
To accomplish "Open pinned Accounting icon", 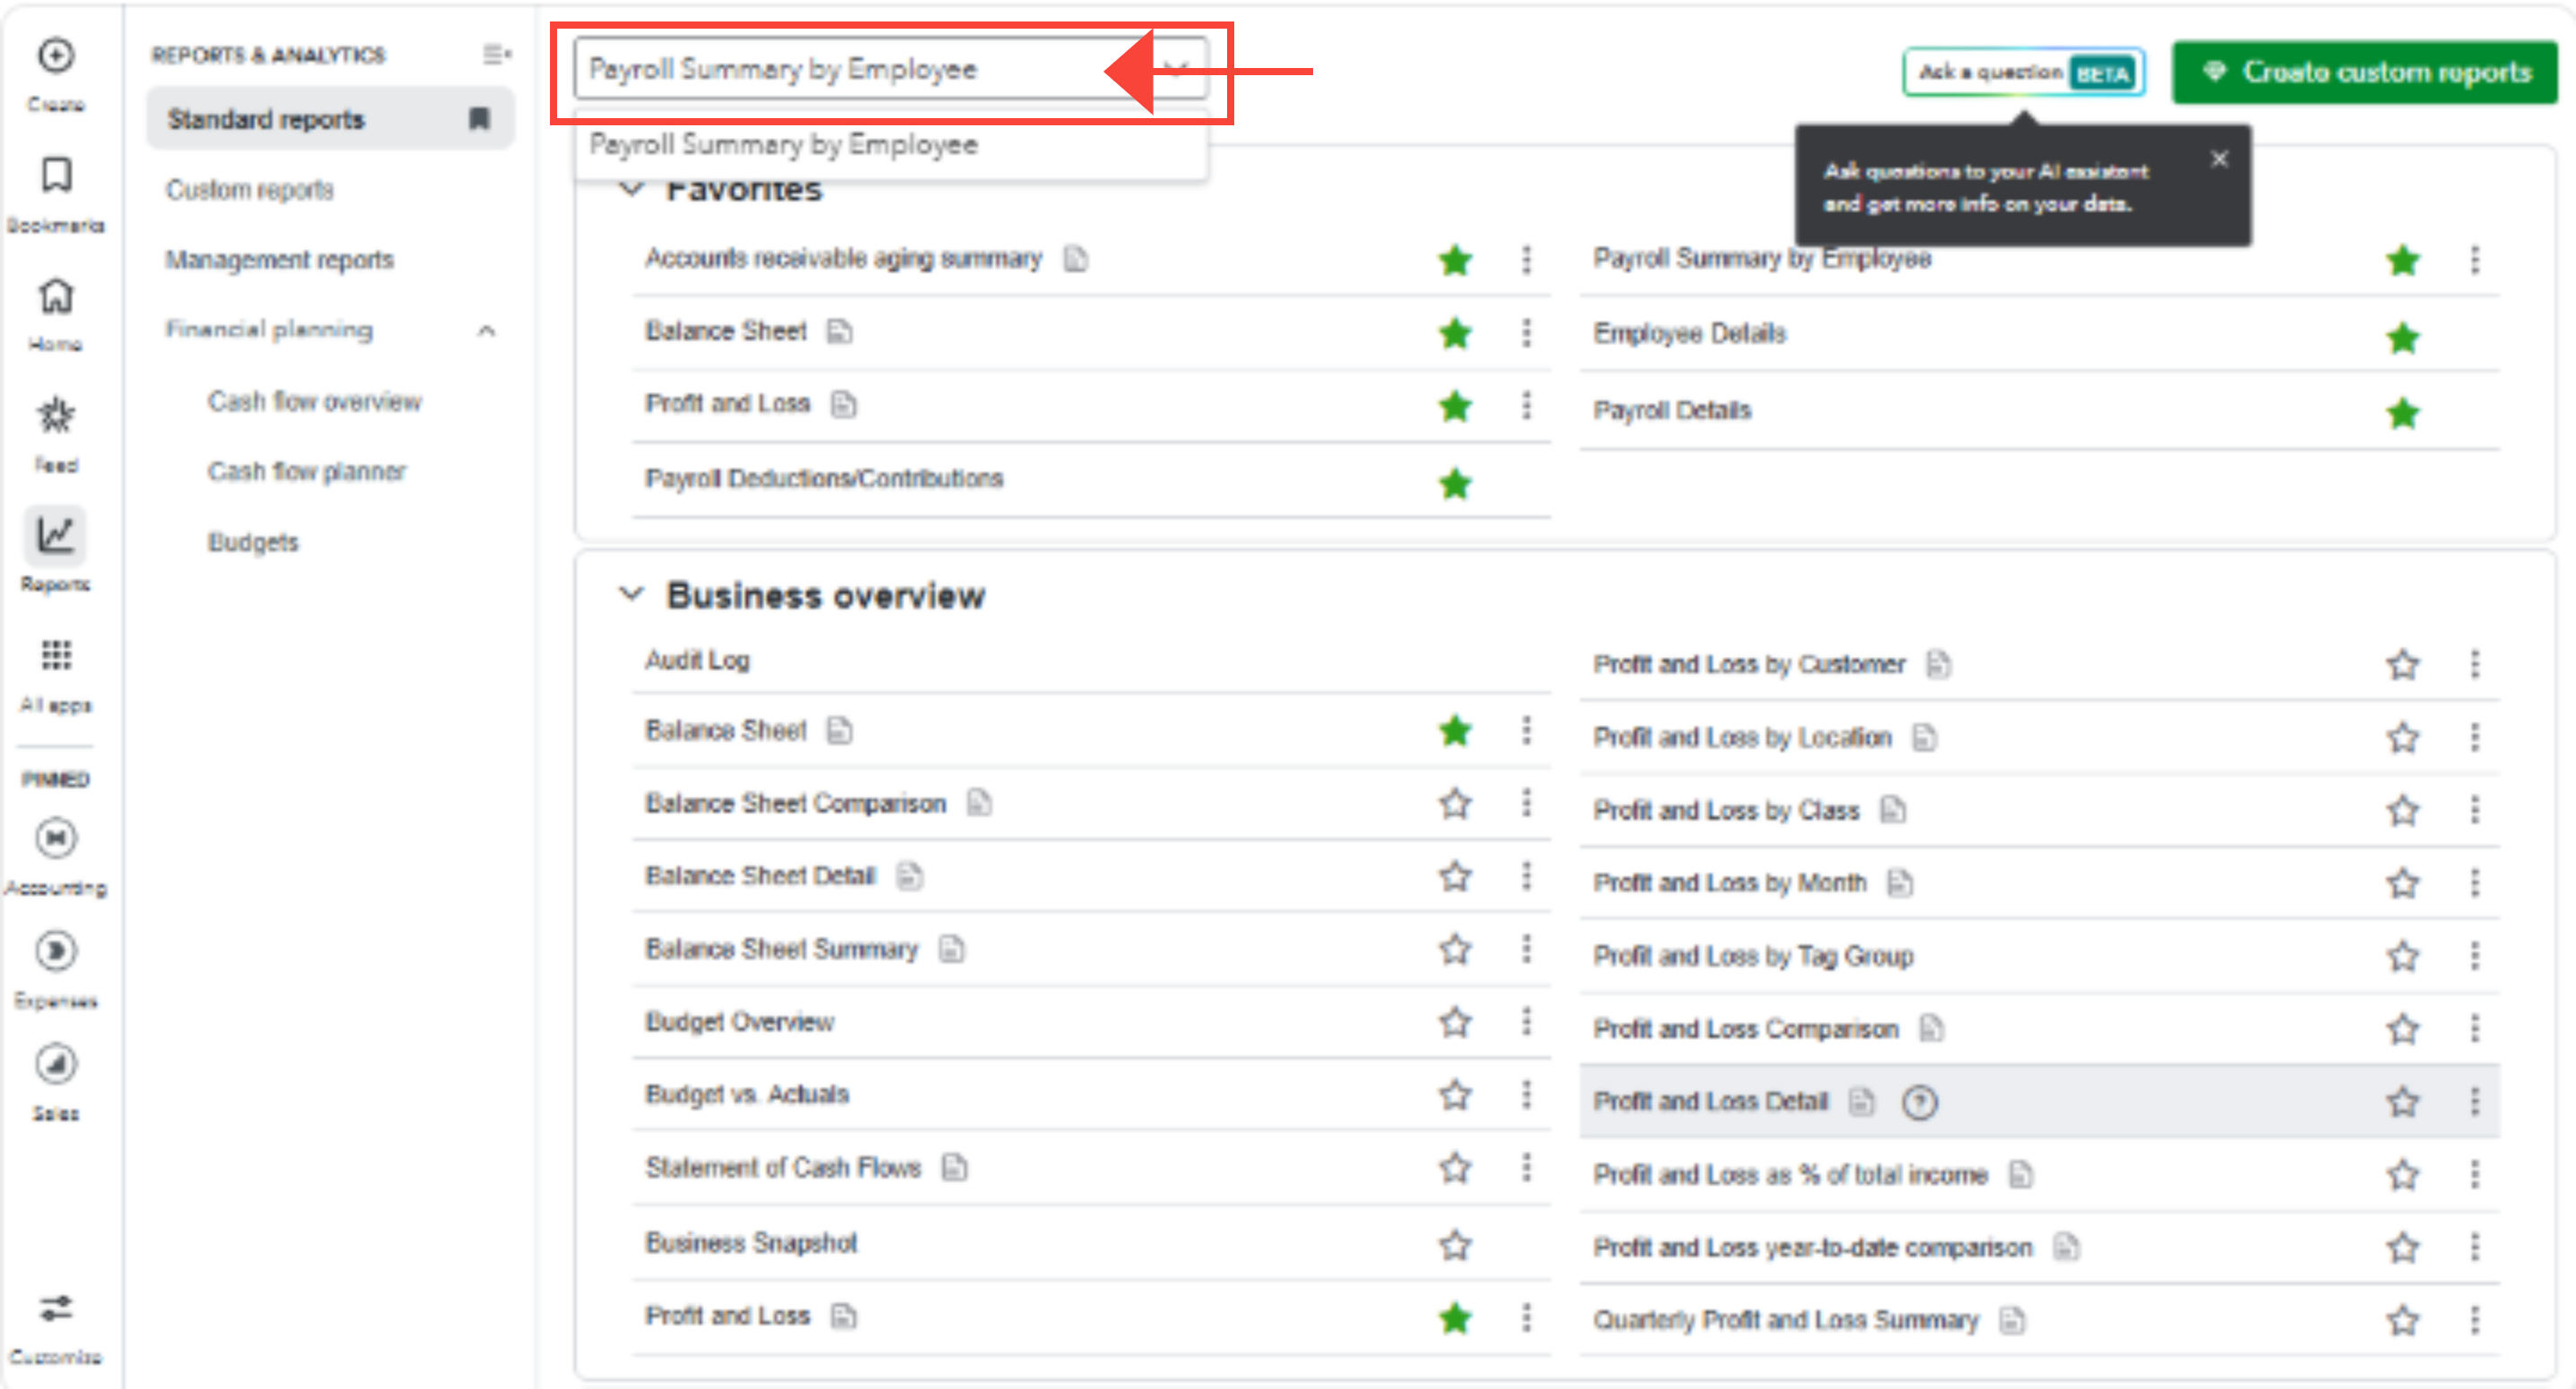I will tap(56, 839).
